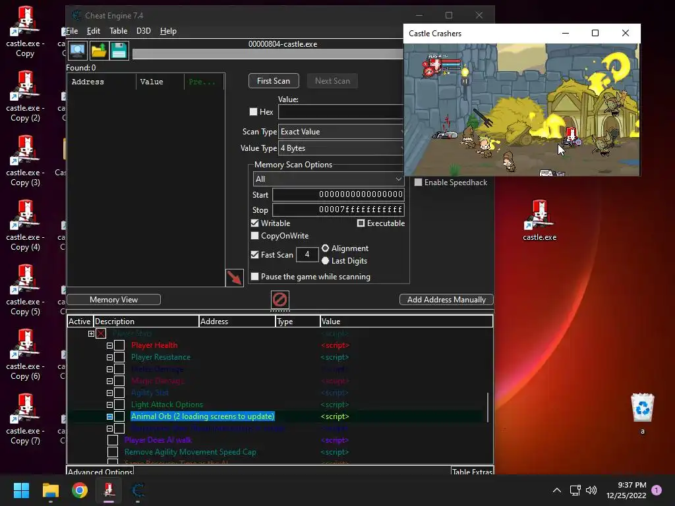Activate the Player Health script checkbox

pos(120,345)
